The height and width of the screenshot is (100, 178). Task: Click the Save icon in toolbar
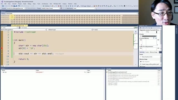point(14,6)
